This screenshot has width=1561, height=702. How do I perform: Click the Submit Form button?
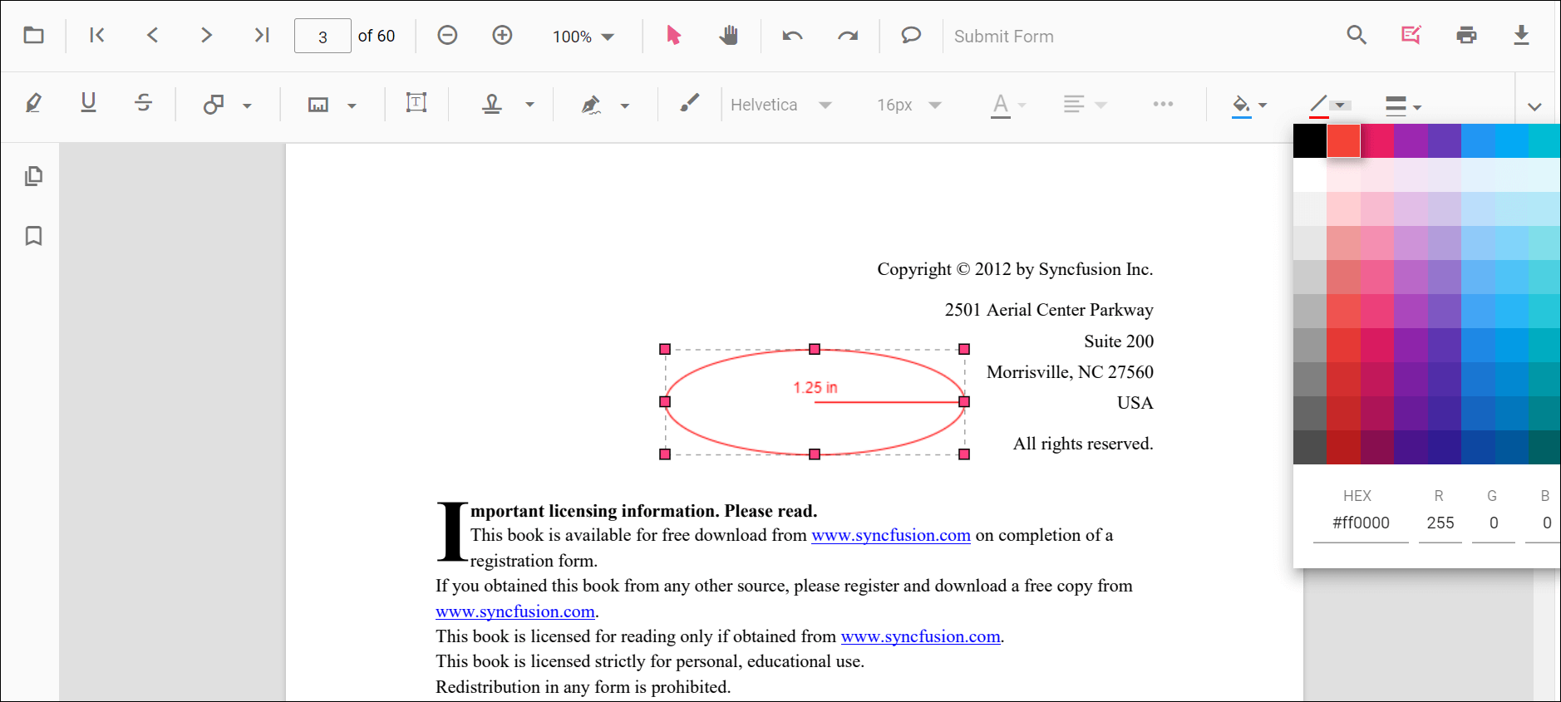[1003, 37]
